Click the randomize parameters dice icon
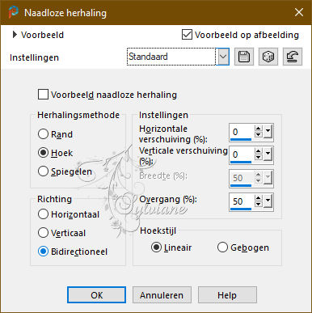The height and width of the screenshot is (313, 312). (268, 57)
